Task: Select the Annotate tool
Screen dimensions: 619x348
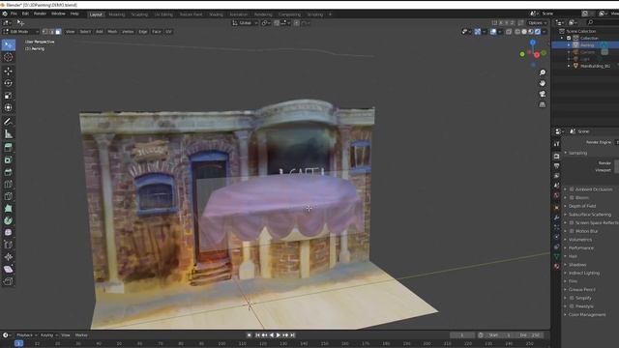Action: point(9,122)
